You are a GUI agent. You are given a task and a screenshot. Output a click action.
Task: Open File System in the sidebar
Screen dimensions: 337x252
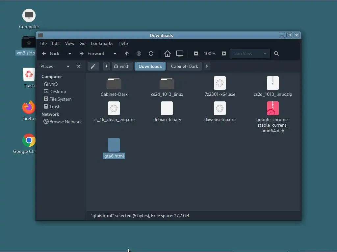[58, 99]
